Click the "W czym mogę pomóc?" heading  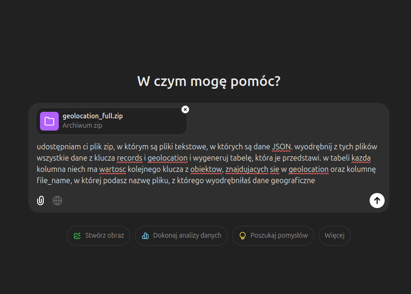tap(209, 81)
